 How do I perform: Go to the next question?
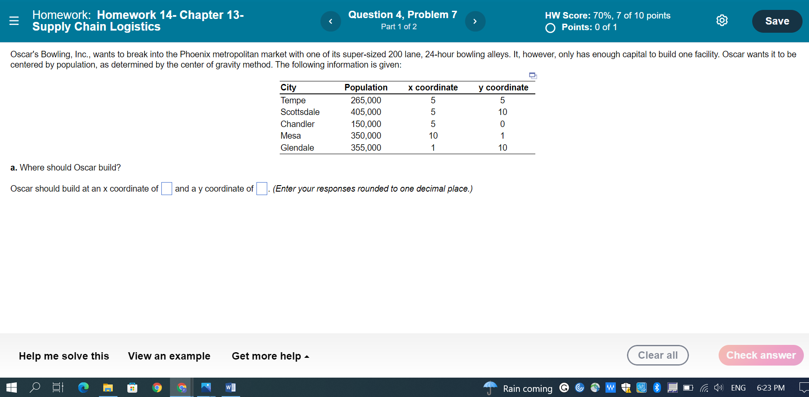(475, 21)
